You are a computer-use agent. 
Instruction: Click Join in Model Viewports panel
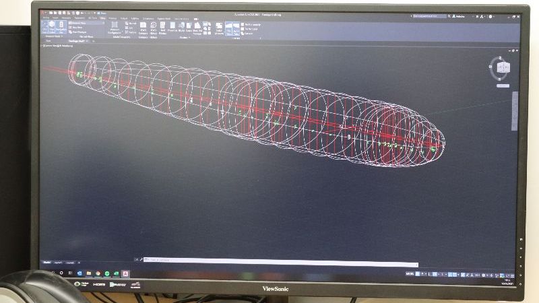tap(129, 28)
